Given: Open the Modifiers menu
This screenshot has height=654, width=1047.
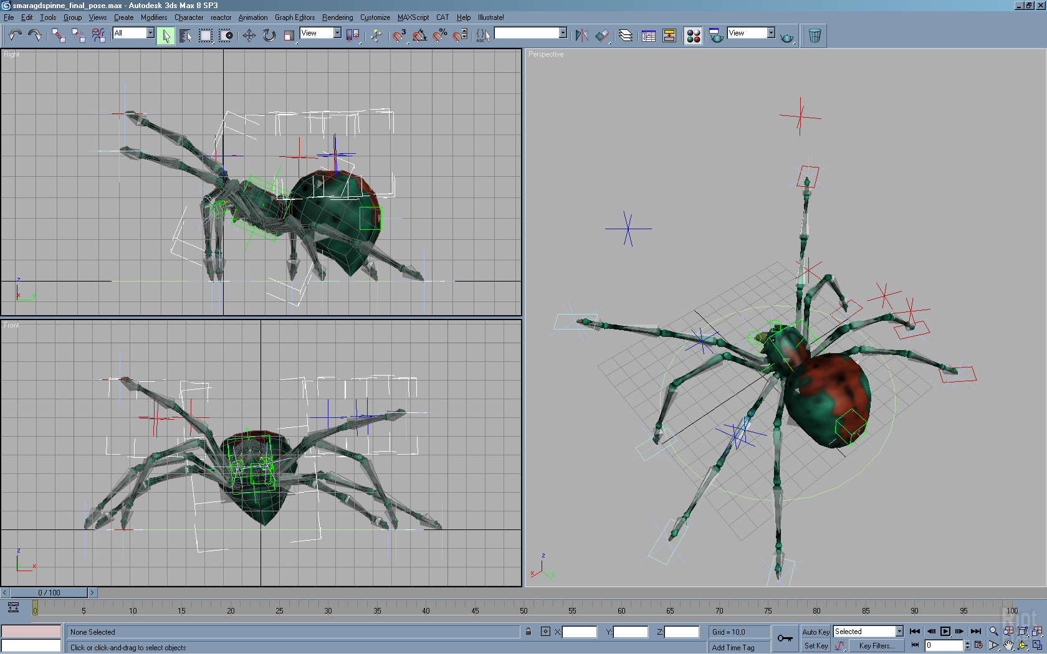Looking at the screenshot, I should coord(153,17).
